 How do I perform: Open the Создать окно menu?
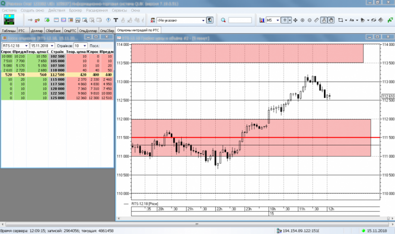[32, 10]
